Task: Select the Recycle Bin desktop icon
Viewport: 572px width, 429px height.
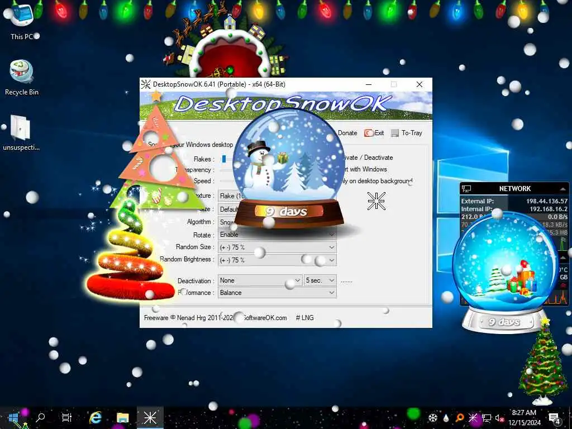Action: 22,78
